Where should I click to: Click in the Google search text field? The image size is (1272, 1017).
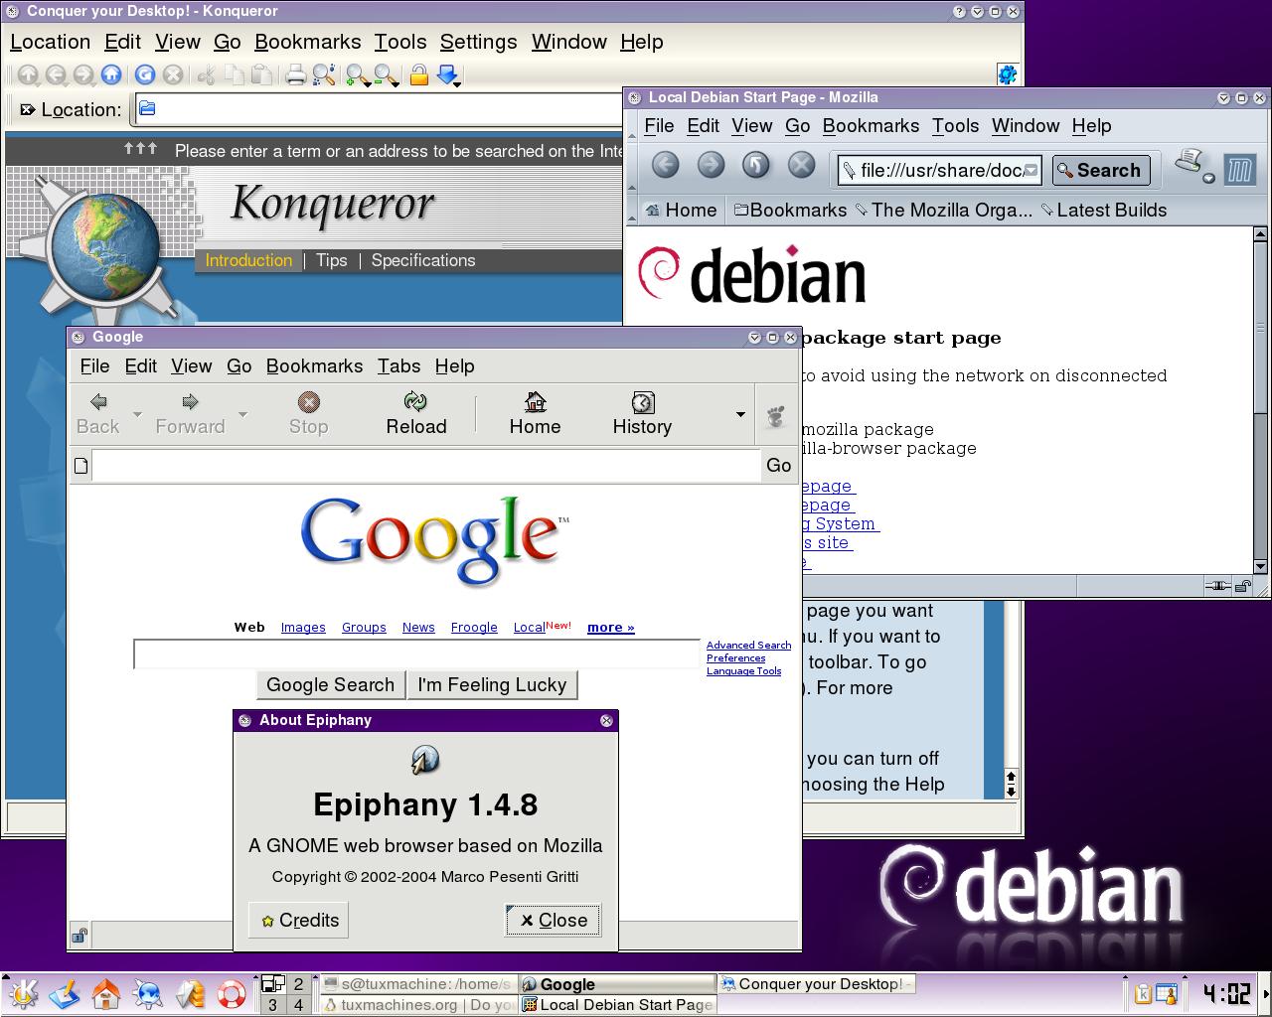click(417, 654)
